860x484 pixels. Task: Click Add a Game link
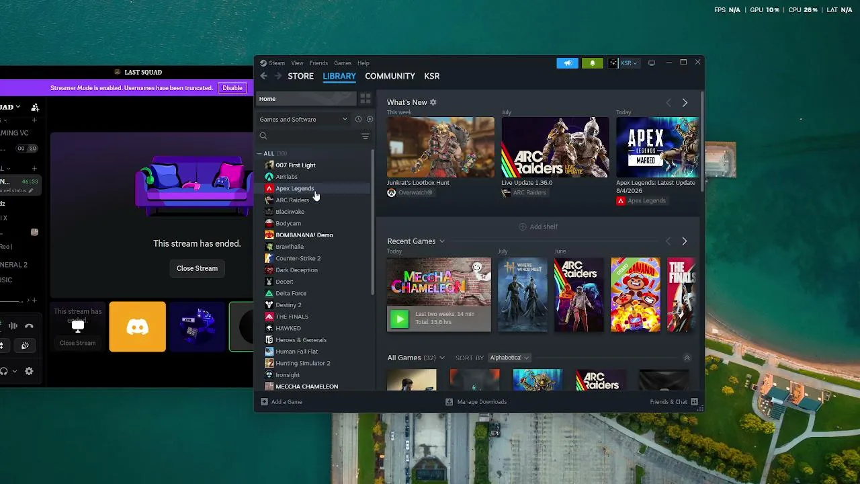[x=287, y=402]
